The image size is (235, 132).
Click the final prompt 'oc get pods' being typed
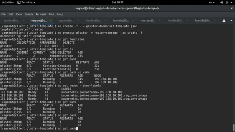pyautogui.click(x=67, y=128)
